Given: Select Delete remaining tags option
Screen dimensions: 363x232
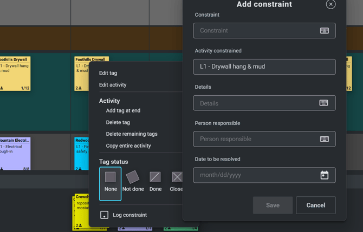Looking at the screenshot, I should 132,134.
